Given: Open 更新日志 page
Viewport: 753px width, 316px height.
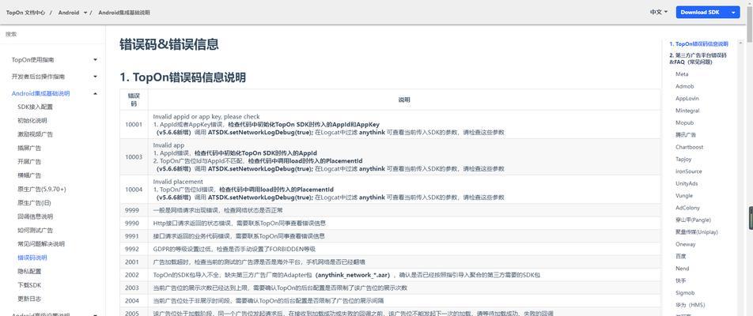Looking at the screenshot, I should (29, 299).
